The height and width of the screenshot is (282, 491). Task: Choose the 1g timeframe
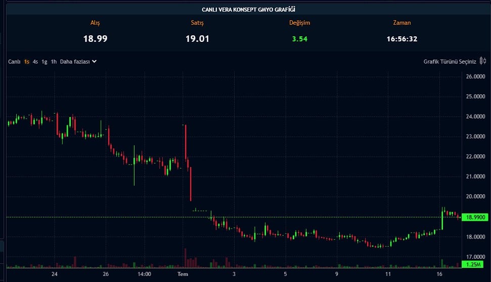(x=44, y=62)
